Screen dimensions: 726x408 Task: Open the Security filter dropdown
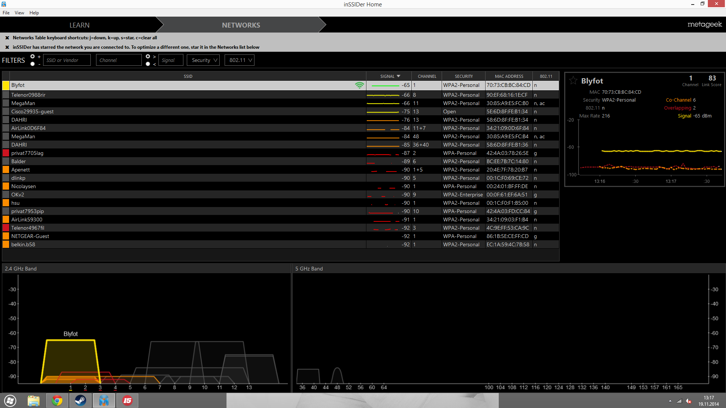[203, 60]
